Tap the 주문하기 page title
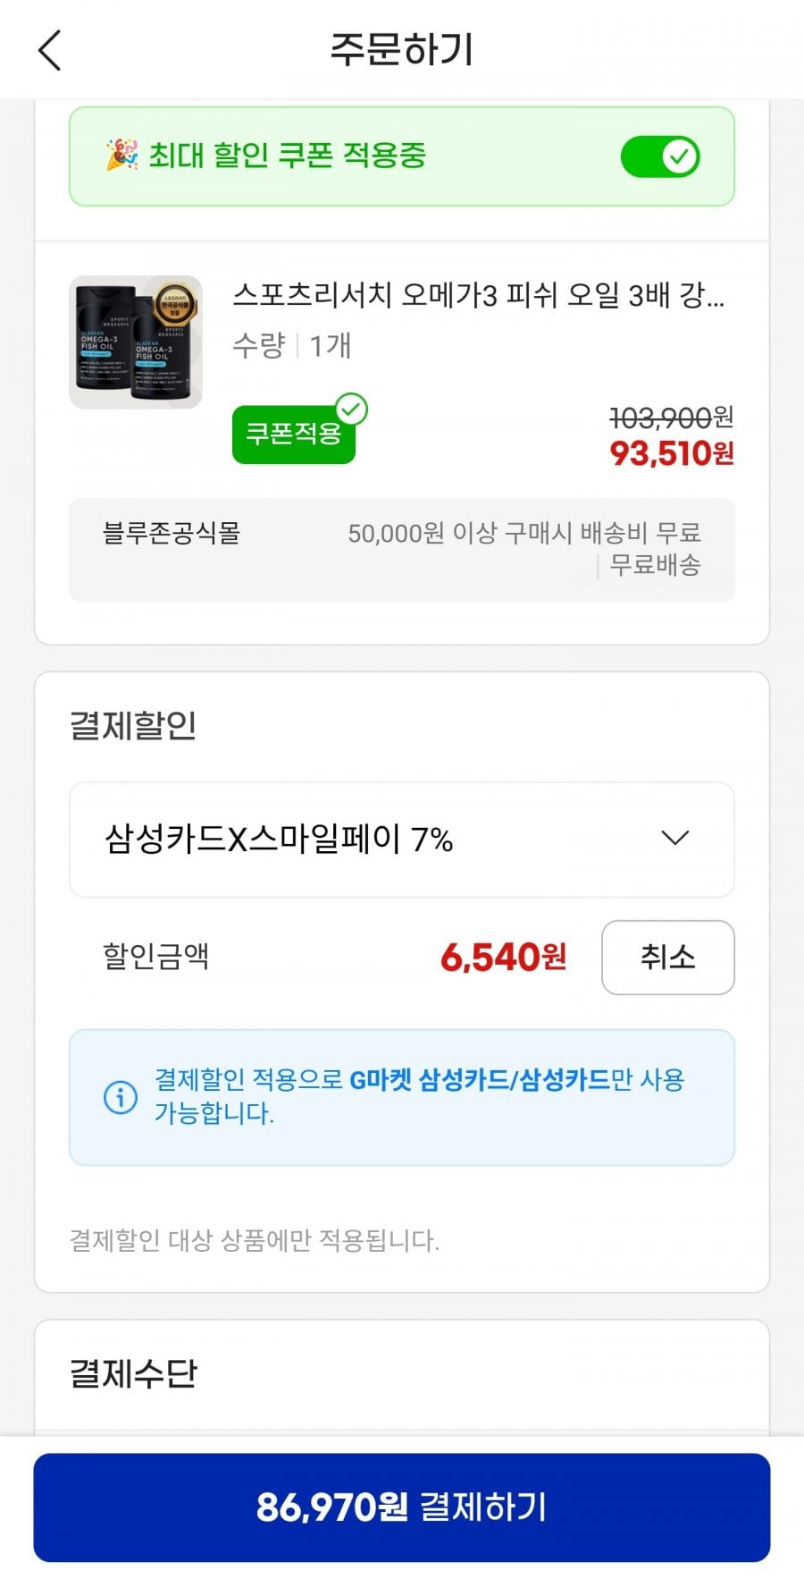 coord(401,50)
